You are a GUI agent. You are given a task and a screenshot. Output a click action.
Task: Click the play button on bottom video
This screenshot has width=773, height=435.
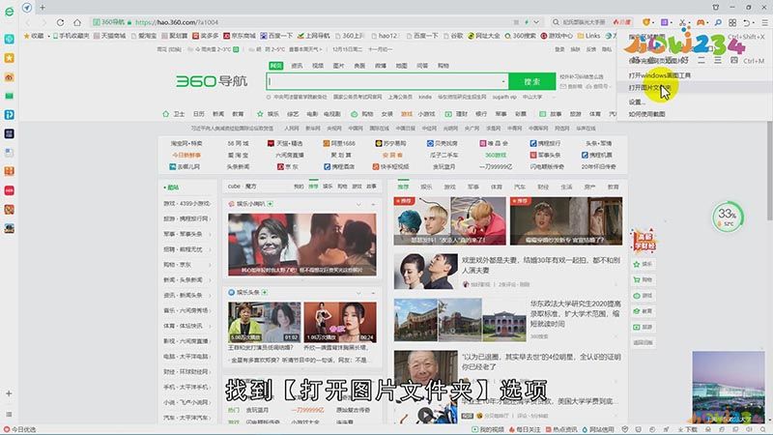coord(425,416)
